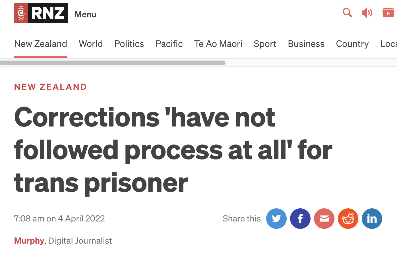Viewport: 397px width, 253px height.
Task: Share article on LinkedIn
Action: click(372, 219)
